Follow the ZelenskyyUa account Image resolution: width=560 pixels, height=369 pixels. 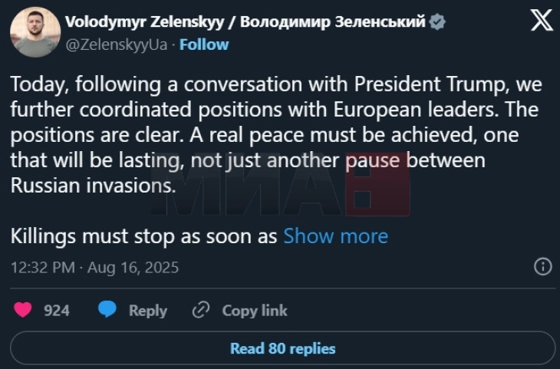pyautogui.click(x=203, y=44)
